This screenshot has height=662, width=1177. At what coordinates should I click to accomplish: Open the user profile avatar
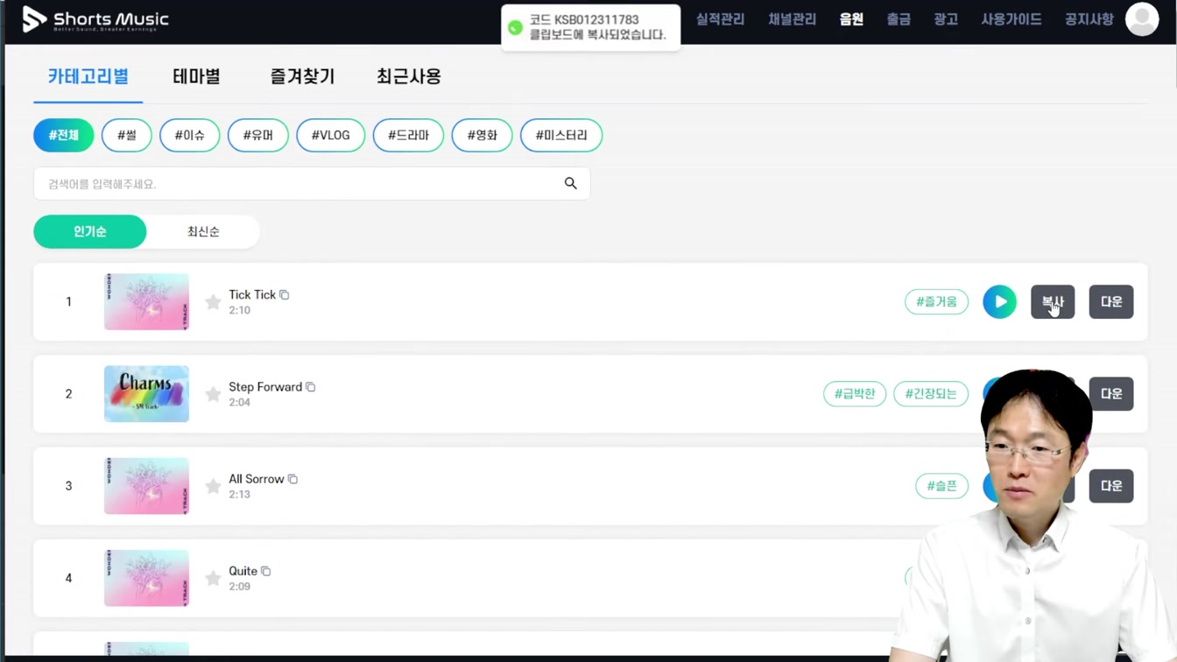point(1141,19)
